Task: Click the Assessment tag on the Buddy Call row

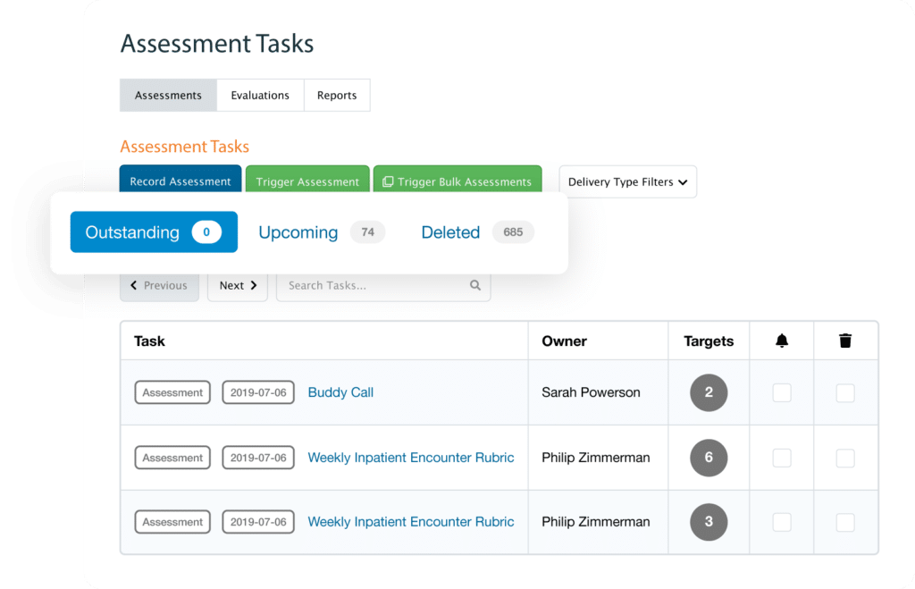Action: coord(172,392)
